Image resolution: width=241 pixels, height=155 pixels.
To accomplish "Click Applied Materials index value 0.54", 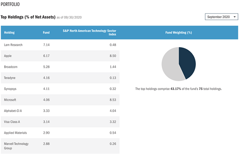I will (x=113, y=133).
